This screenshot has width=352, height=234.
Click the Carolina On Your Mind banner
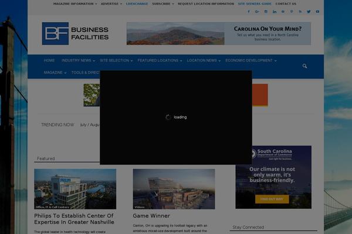[x=219, y=33]
